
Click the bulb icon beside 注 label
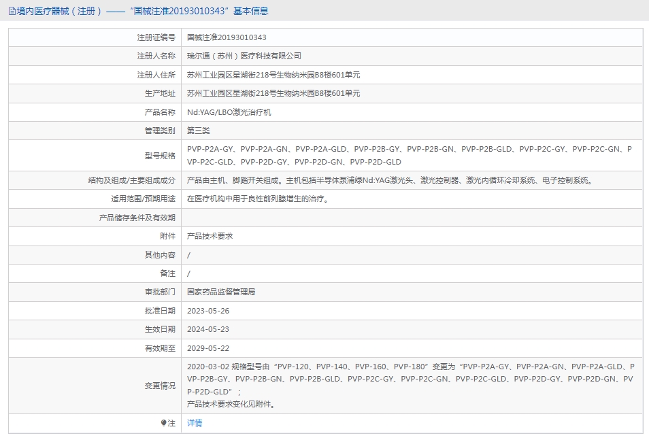[163, 423]
